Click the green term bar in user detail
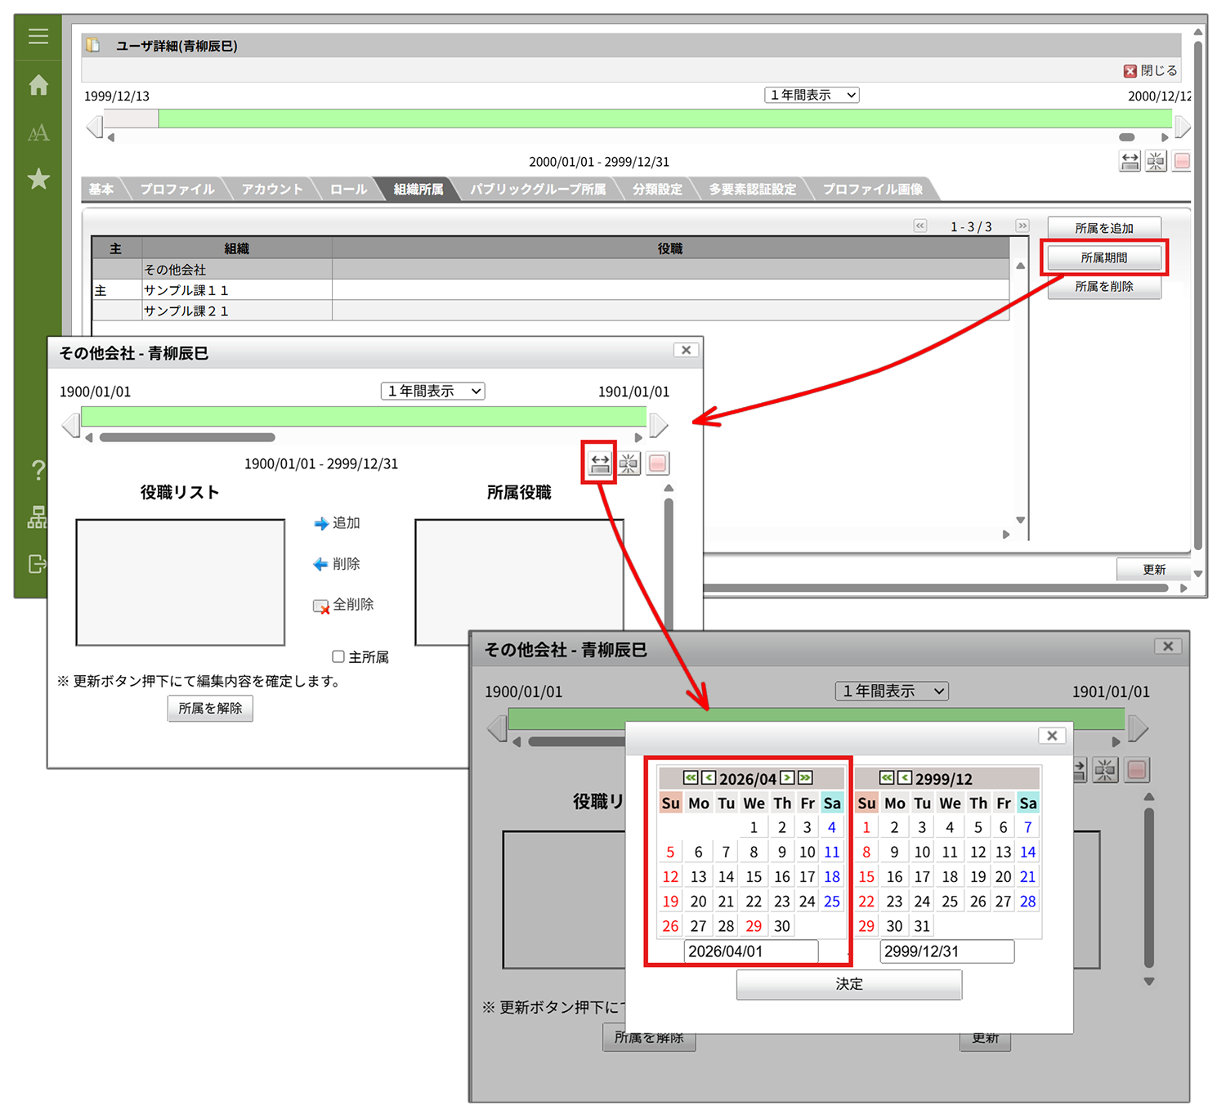Image resolution: width=1226 pixels, height=1119 pixels. [x=654, y=119]
